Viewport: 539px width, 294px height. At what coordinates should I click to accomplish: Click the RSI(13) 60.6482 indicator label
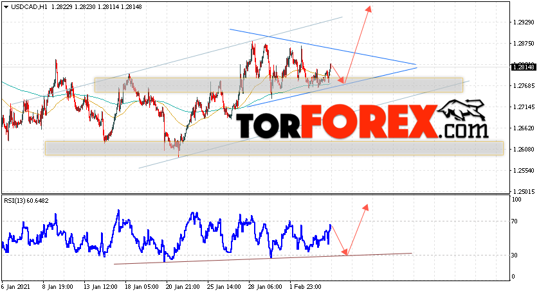click(x=26, y=201)
